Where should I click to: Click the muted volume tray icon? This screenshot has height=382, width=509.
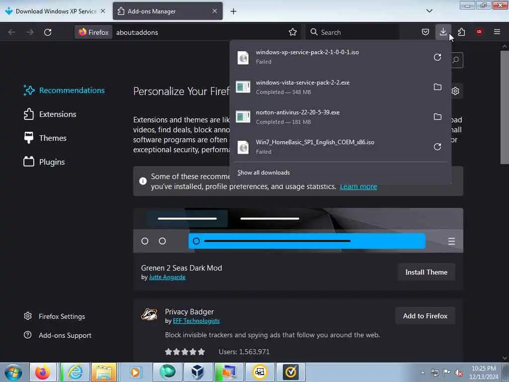click(459, 373)
